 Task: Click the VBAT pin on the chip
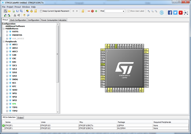pyautogui.click(x=103, y=50)
